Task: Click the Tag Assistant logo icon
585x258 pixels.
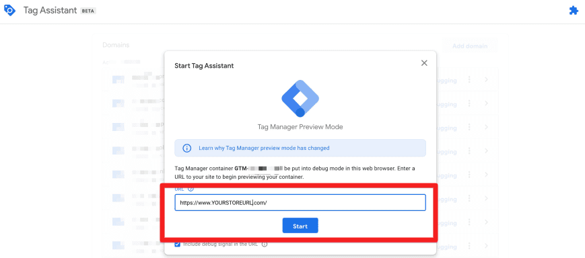Action: pyautogui.click(x=9, y=11)
